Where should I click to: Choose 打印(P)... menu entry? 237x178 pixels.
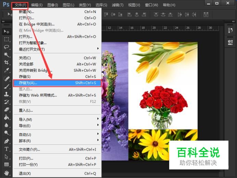pyautogui.click(x=57, y=158)
